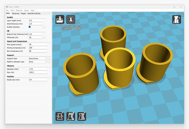Switch to the Start/End-GCode tab
The image size is (189, 129).
34,13
